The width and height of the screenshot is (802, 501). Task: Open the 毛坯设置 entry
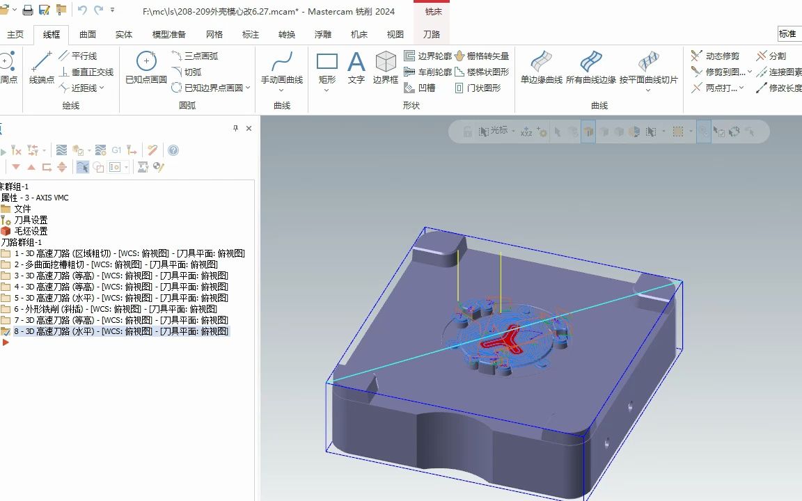[29, 230]
